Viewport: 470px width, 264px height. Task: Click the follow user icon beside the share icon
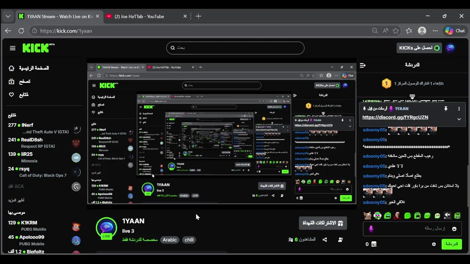pyautogui.click(x=340, y=240)
